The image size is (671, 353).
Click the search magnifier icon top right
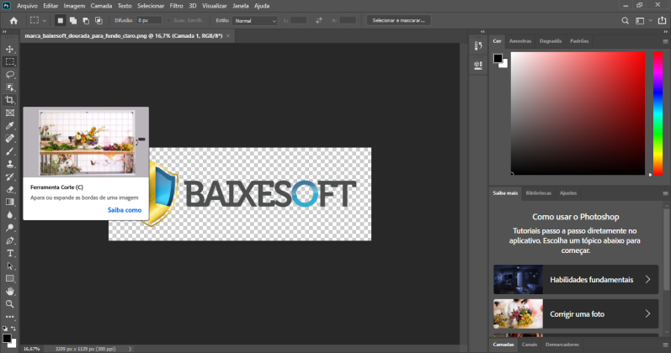(x=626, y=20)
